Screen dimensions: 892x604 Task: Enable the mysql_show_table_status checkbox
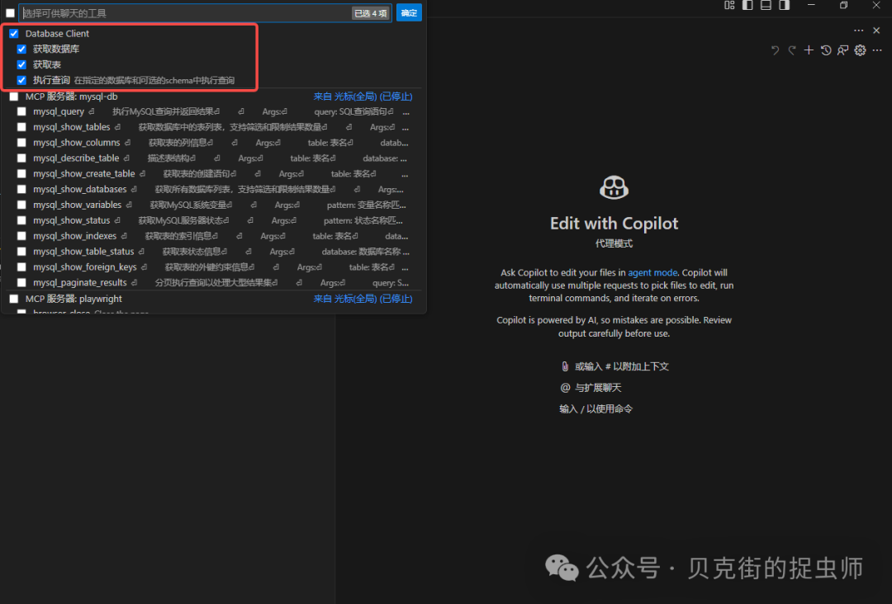click(21, 251)
